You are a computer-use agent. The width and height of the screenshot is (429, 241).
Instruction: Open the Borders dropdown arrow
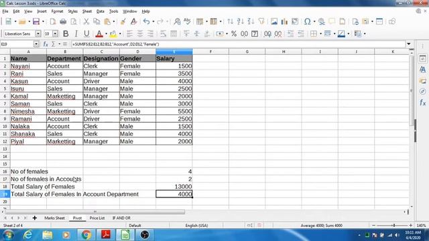320,33
